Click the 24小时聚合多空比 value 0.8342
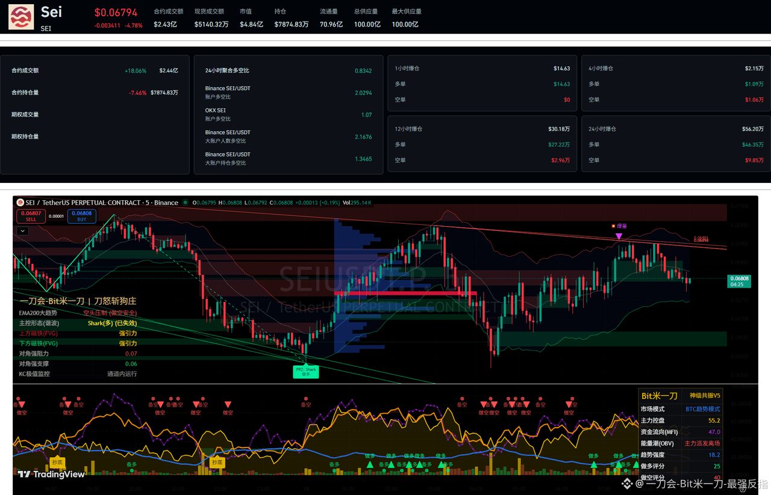Screen dimensions: 771x495 coord(363,70)
